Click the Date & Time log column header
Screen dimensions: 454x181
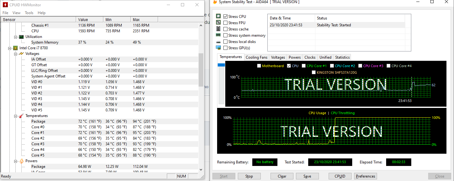[x=291, y=18]
